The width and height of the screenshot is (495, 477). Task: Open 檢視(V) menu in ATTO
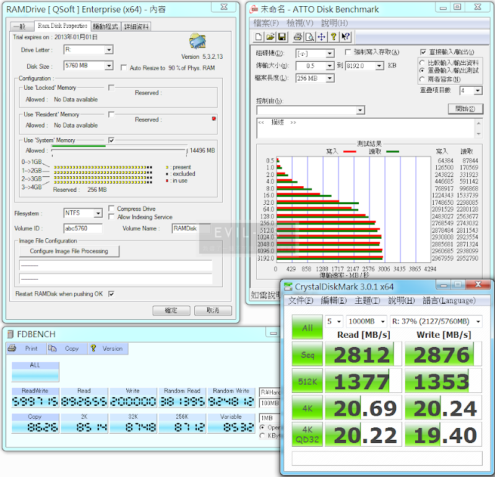pos(300,23)
